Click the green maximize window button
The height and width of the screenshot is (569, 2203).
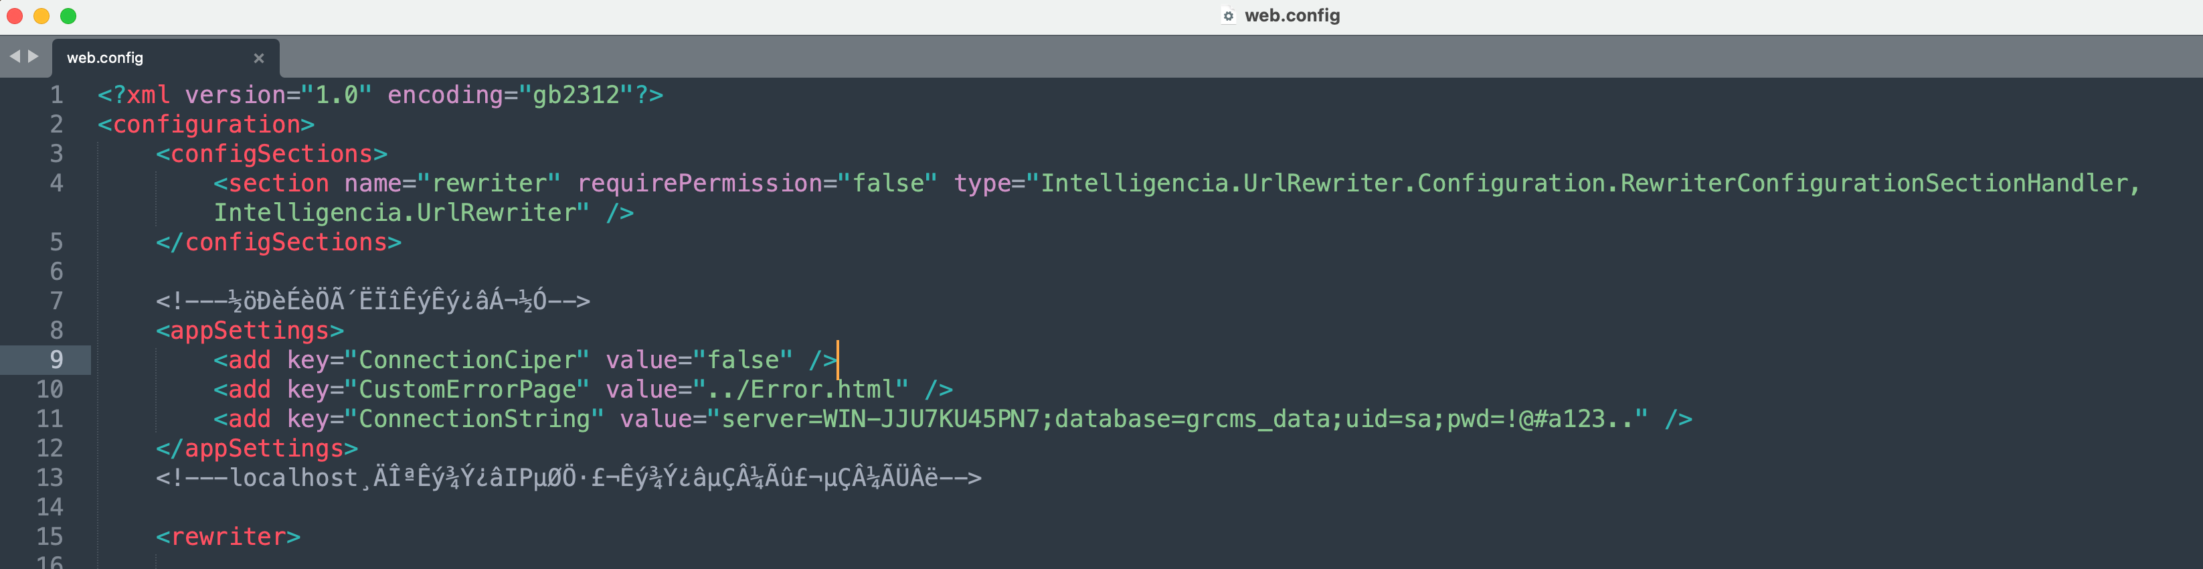pos(68,15)
